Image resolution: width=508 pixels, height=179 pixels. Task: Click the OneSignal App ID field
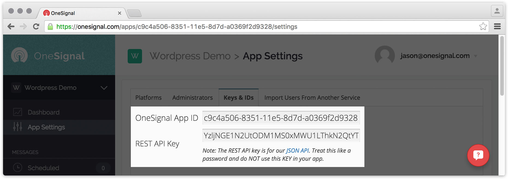pos(281,118)
